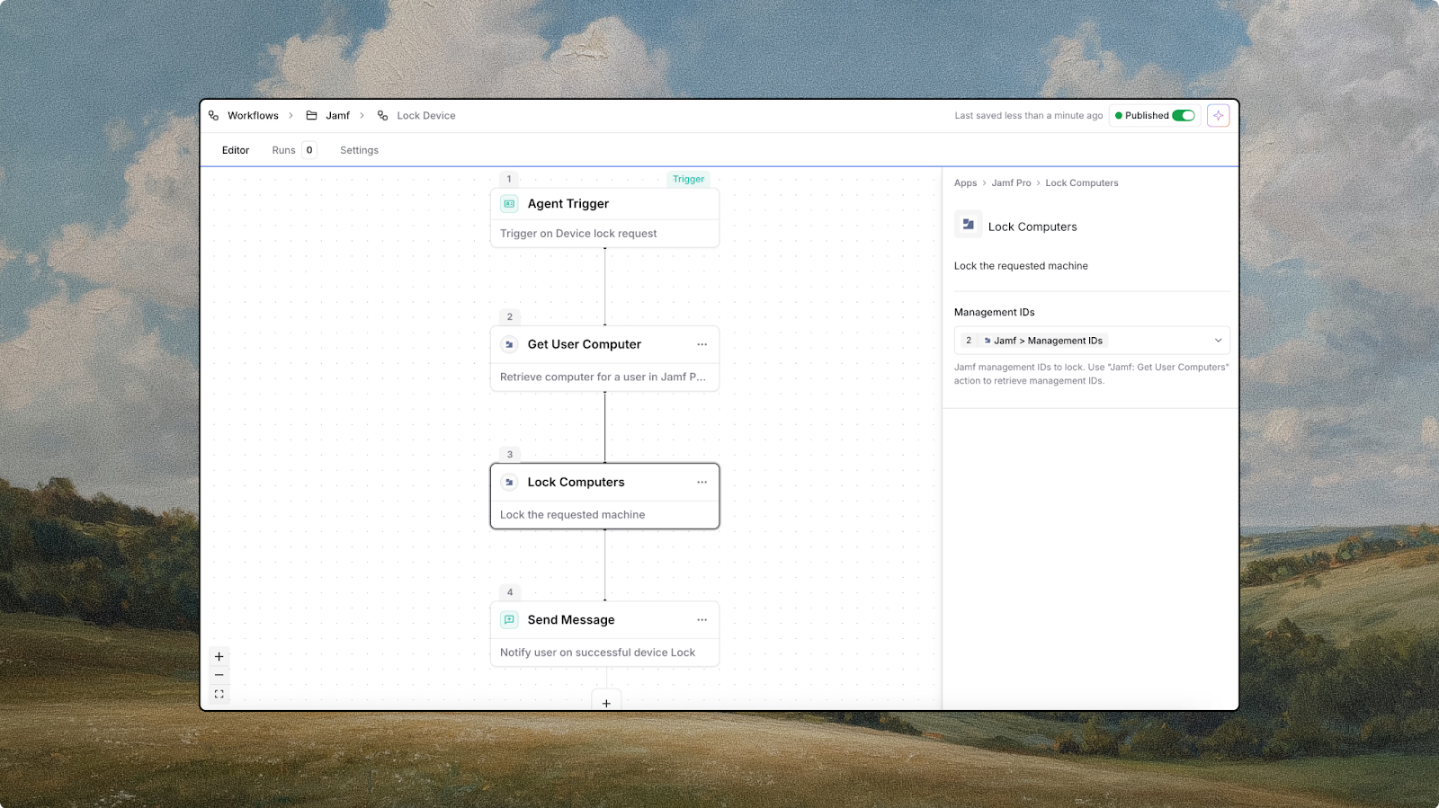Go to Workflows in the breadcrumb

(253, 116)
